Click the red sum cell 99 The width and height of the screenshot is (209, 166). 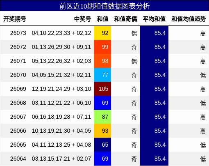click(x=102, y=47)
